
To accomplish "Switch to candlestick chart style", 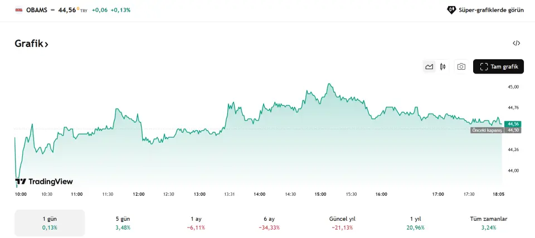I will 443,67.
